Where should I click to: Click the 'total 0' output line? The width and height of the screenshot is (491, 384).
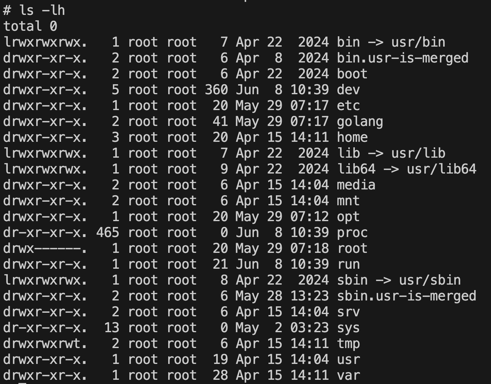pyautogui.click(x=30, y=26)
